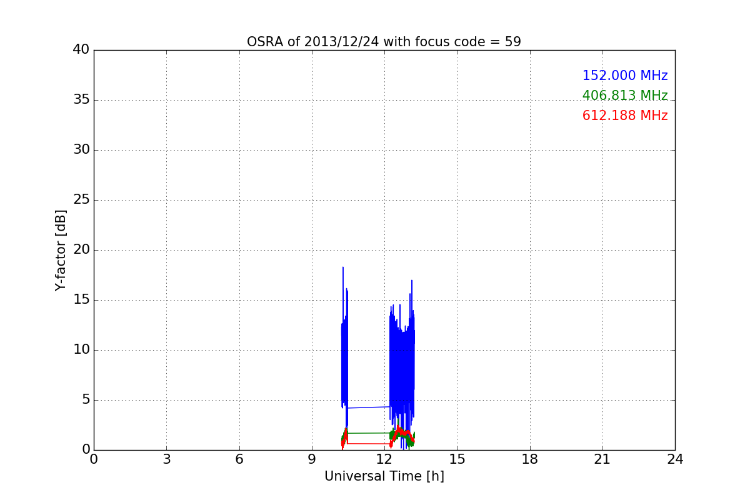Click the x-axis tick label 6
750x500 pixels.
pos(239,459)
